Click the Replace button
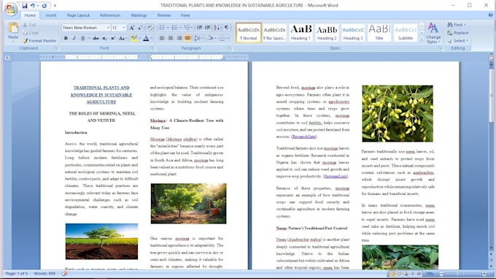Screen dimensions: 496x279 click(x=457, y=33)
